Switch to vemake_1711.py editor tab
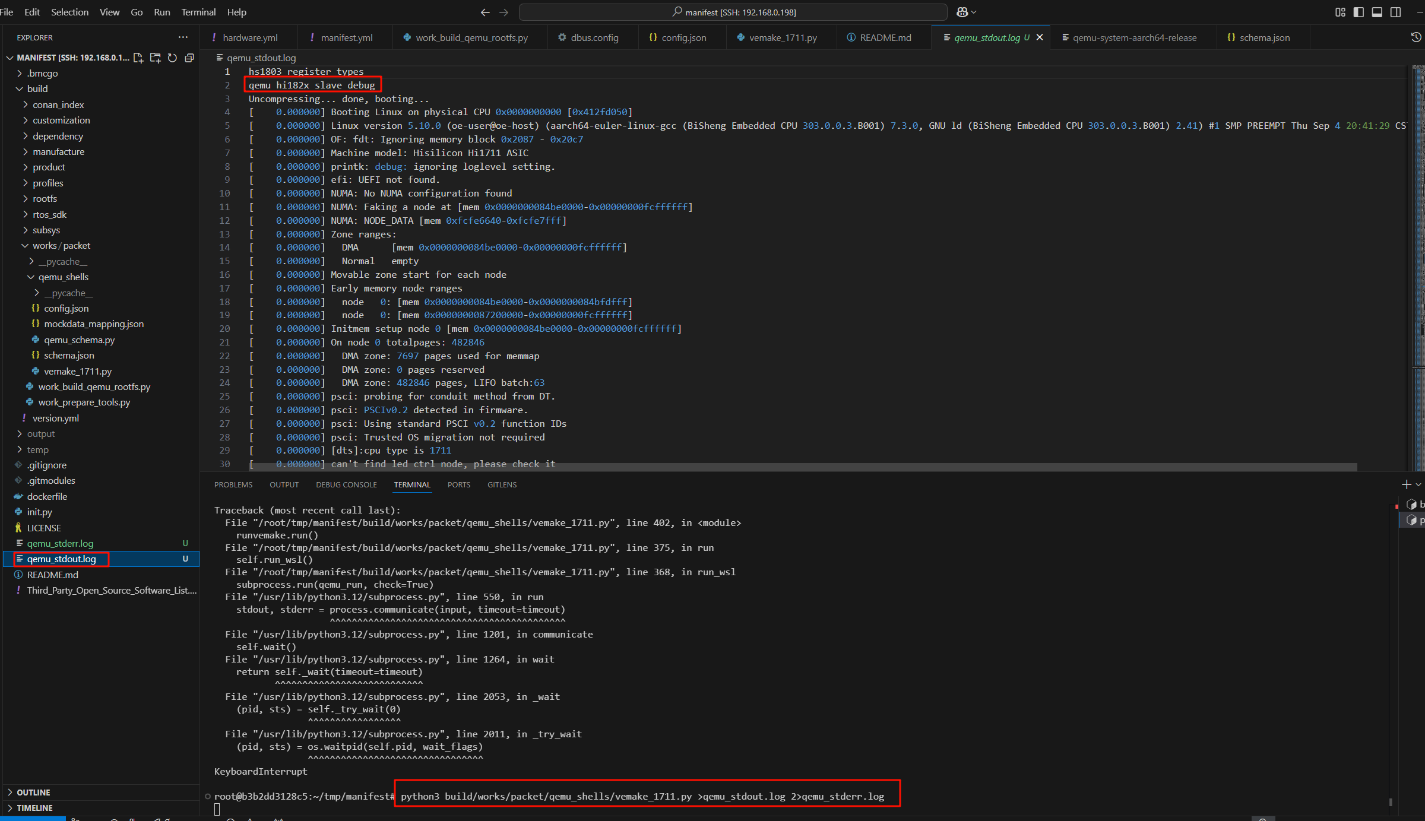Screen dimensions: 1425x821 [782, 37]
